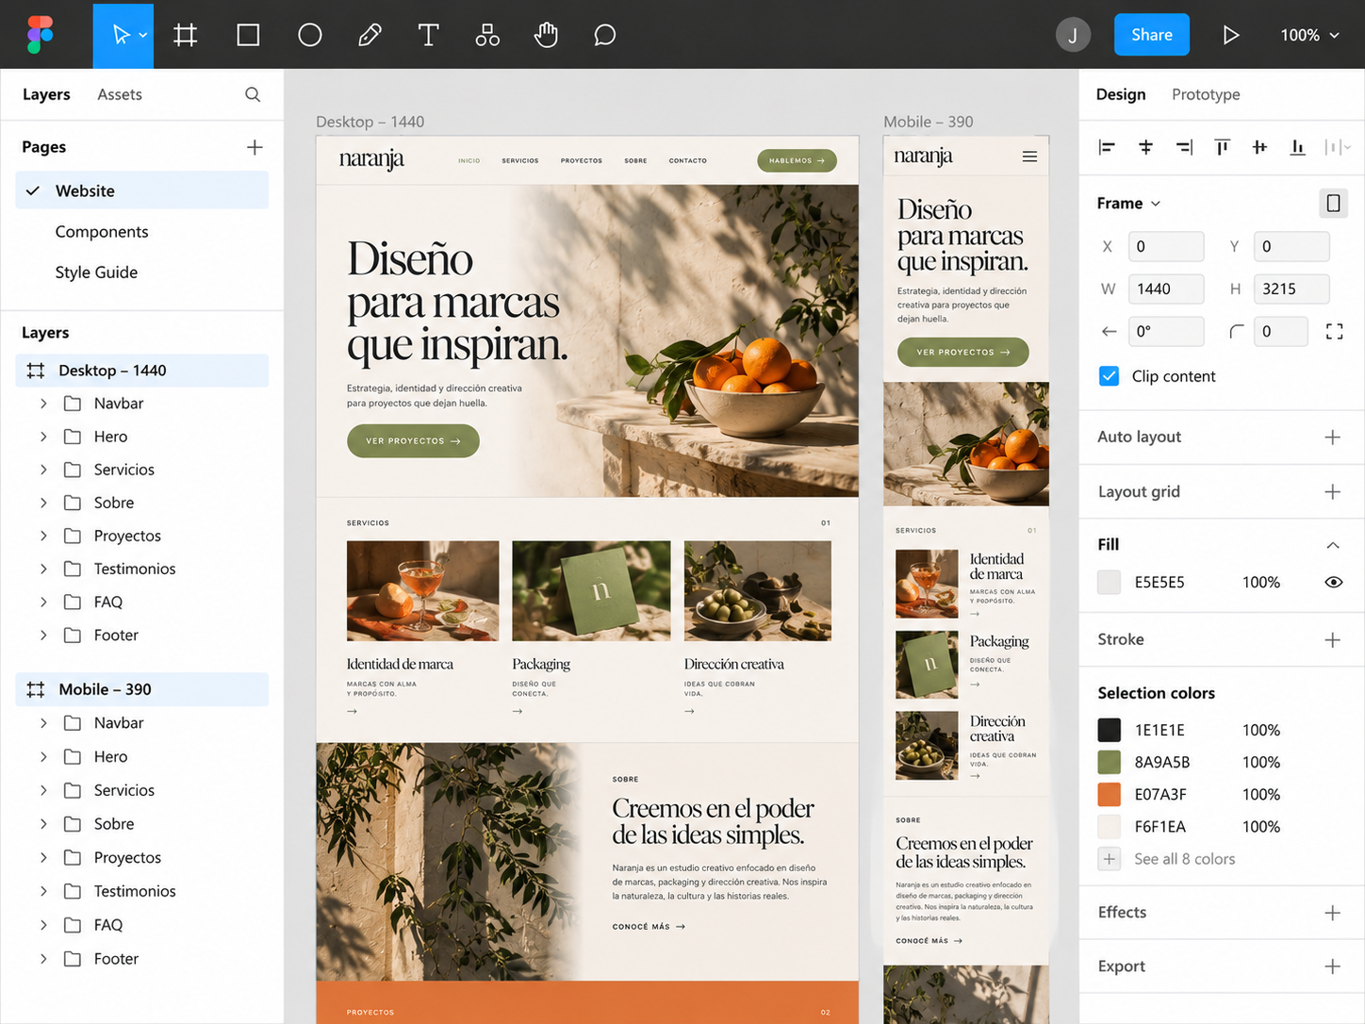The width and height of the screenshot is (1365, 1024).
Task: Select the Frame tool
Action: point(186,35)
